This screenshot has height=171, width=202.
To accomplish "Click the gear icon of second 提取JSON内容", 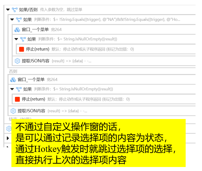I will 13,111.
